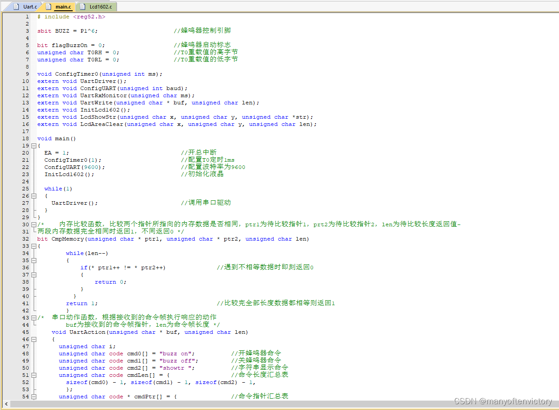The width and height of the screenshot is (559, 410).
Task: Click the 'extern void UartWrite' declaration
Action: coord(148,103)
